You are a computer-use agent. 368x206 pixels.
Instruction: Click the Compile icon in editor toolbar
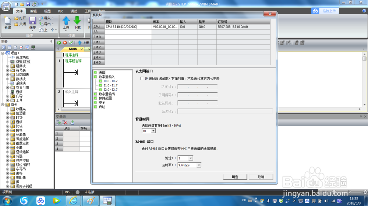click(x=71, y=43)
